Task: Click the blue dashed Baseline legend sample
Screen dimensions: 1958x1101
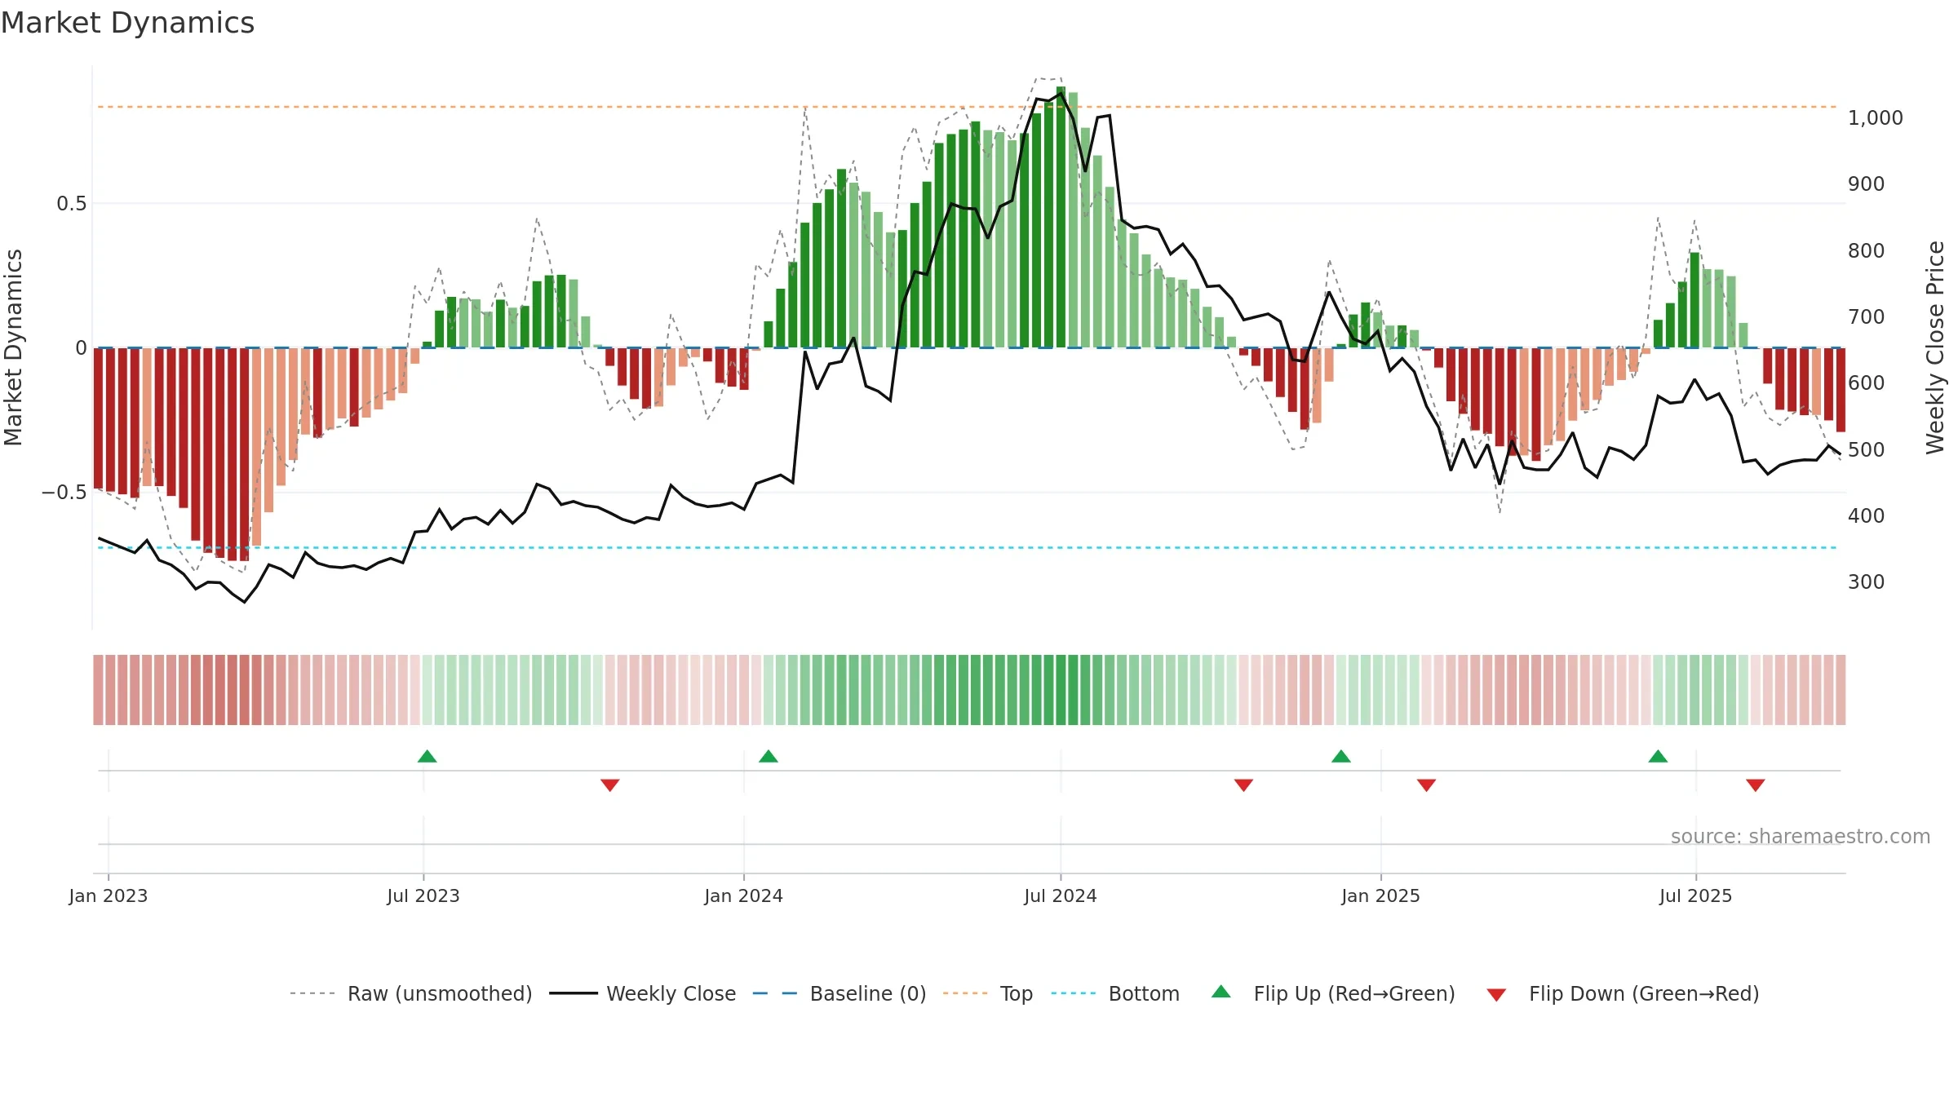Action: 775,993
